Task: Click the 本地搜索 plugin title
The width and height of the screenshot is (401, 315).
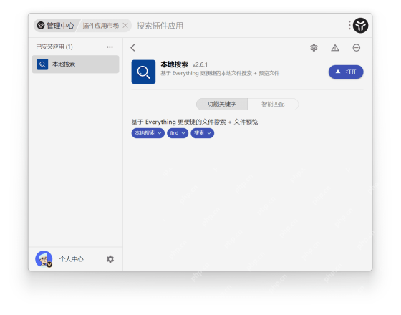Action: pyautogui.click(x=175, y=64)
